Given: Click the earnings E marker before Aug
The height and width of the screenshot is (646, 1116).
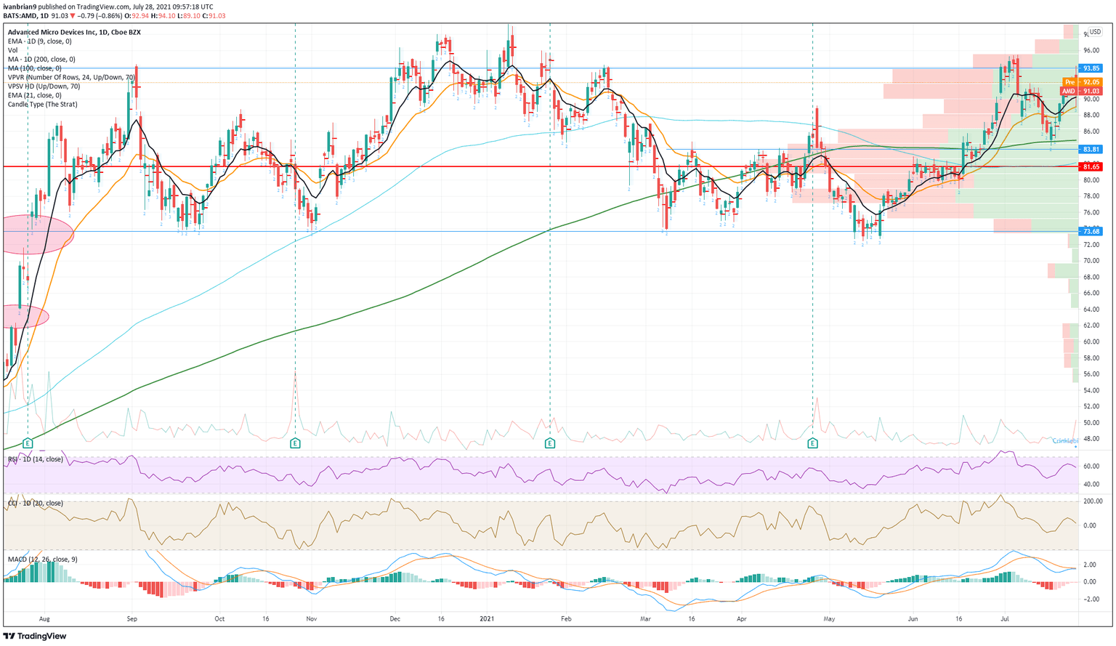Looking at the screenshot, I should (x=28, y=443).
